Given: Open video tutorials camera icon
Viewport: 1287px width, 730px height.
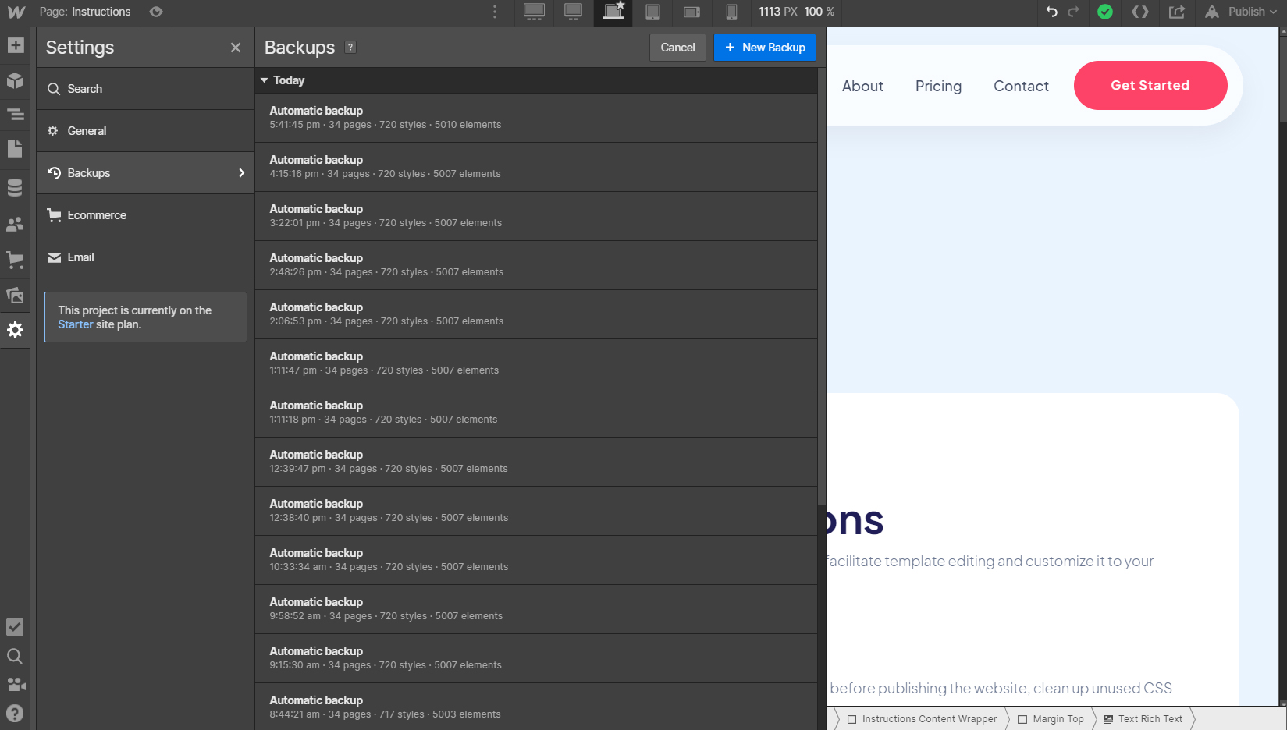Looking at the screenshot, I should coord(15,685).
